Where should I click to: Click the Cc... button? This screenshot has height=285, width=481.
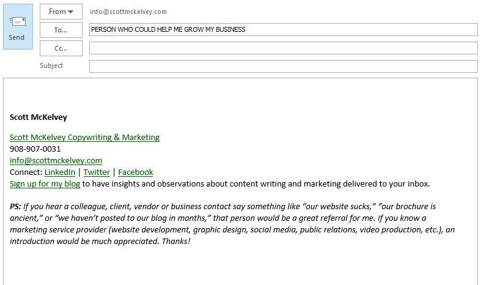61,48
